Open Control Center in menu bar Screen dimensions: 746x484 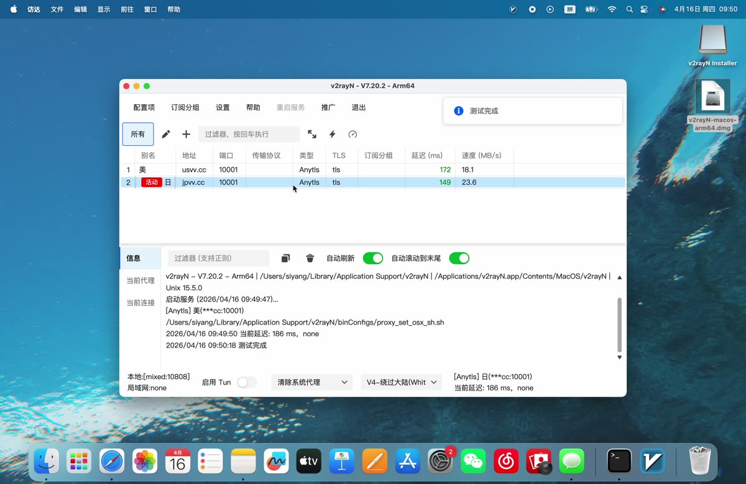(644, 9)
